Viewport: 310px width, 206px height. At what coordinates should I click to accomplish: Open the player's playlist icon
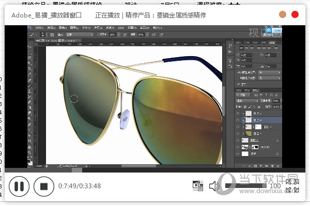tap(198, 186)
